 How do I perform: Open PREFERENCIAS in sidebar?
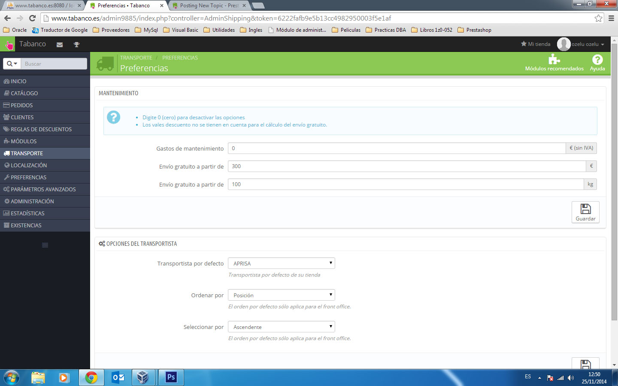coord(45,177)
